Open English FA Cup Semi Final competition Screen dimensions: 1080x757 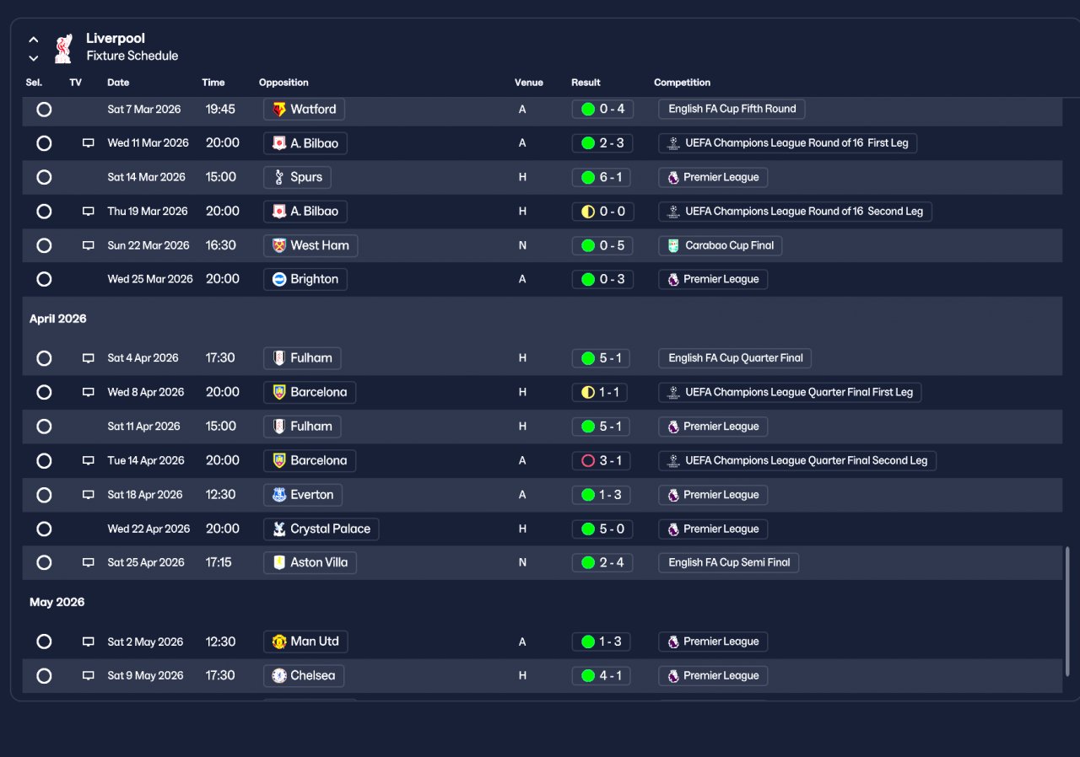pyautogui.click(x=729, y=562)
